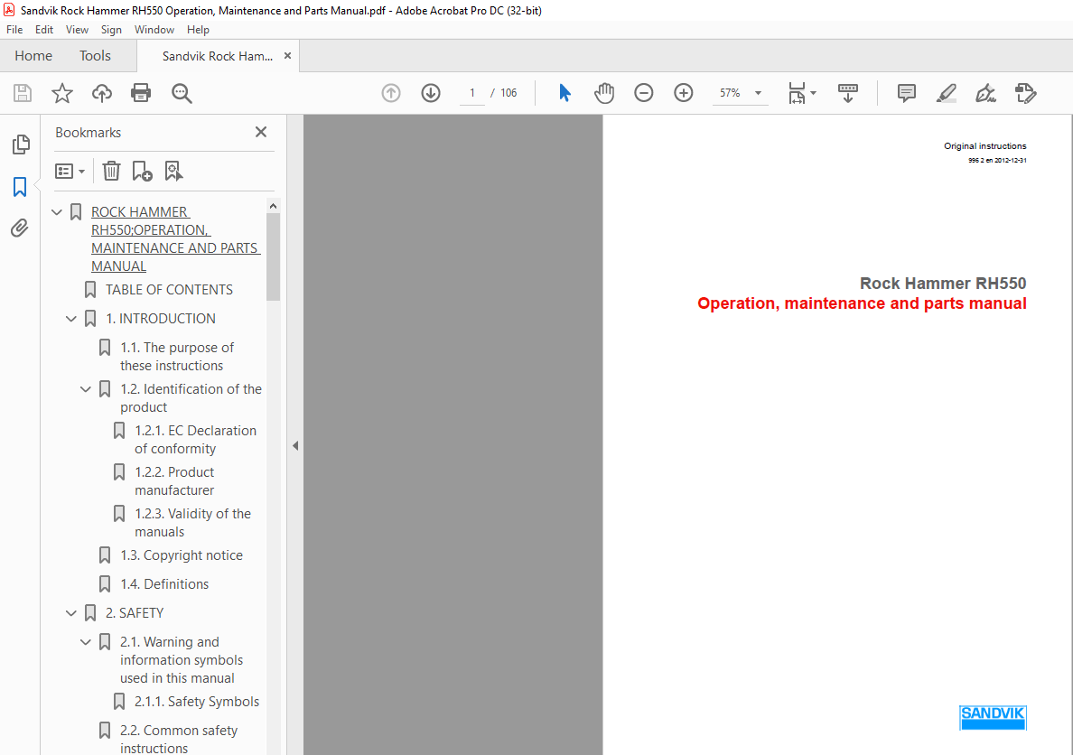Open Bookmarks options dropdown menu
This screenshot has width=1073, height=755.
point(70,171)
